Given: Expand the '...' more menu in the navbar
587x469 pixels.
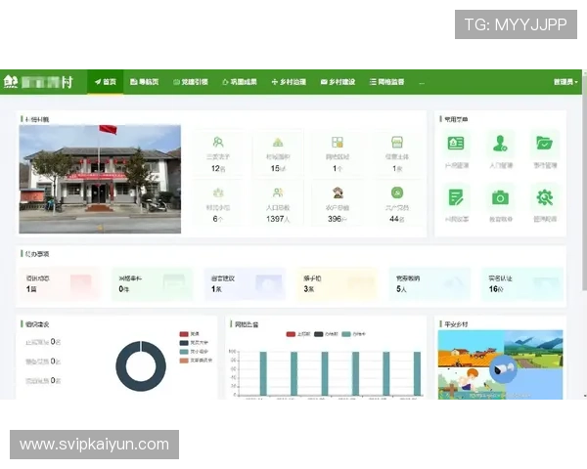Looking at the screenshot, I should (422, 83).
